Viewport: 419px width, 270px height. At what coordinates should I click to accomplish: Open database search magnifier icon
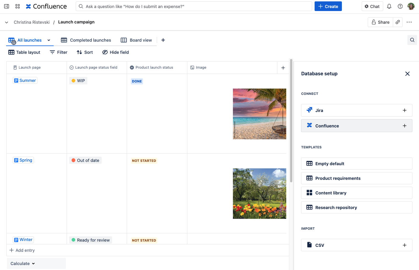coord(412,40)
